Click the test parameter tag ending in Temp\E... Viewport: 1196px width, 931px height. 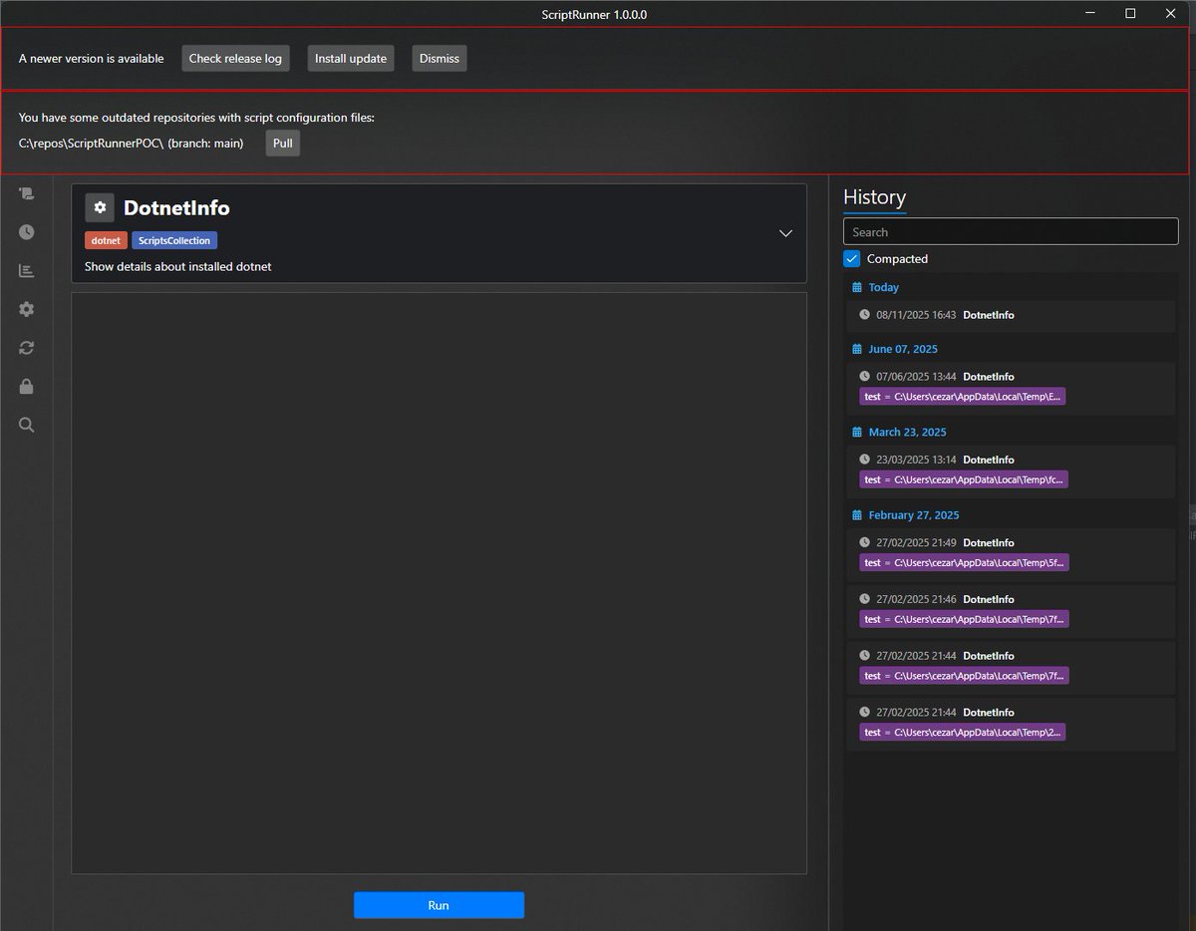963,396
